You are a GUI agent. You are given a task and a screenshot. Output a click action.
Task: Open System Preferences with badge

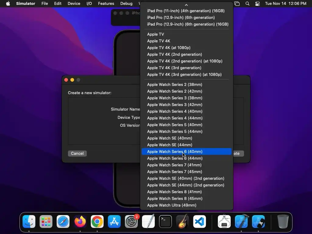click(131, 222)
